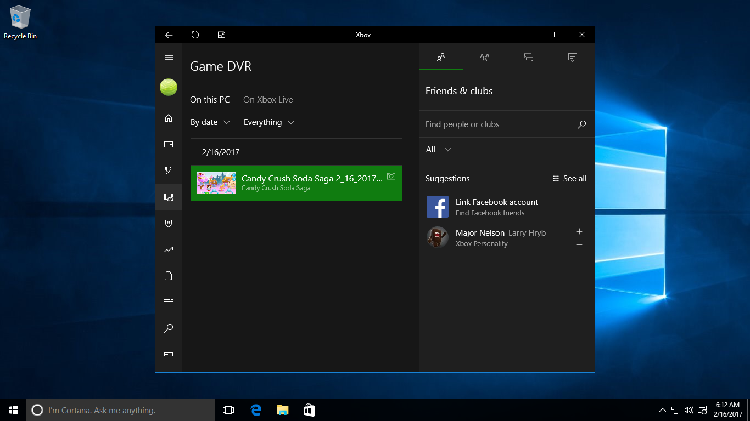This screenshot has width=750, height=421.
Task: Open the hamburger navigation menu
Action: click(x=169, y=58)
